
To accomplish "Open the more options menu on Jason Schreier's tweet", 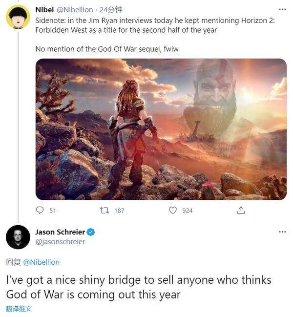I will (282, 232).
